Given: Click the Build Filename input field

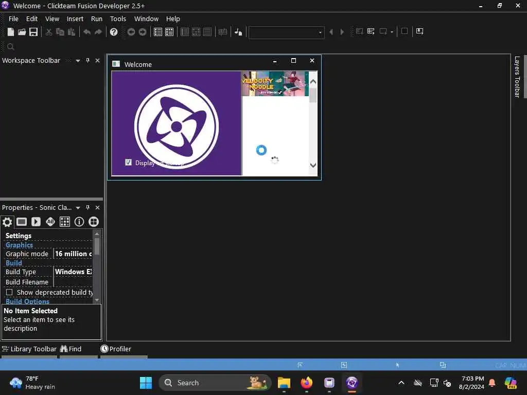Looking at the screenshot, I should (73, 282).
